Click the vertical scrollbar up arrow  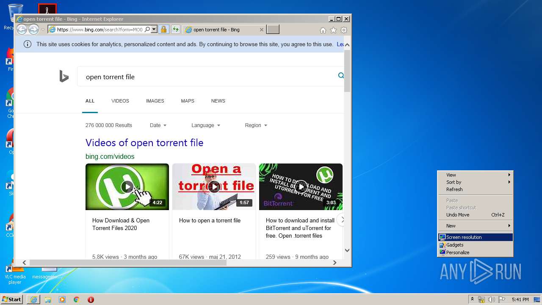[347, 44]
